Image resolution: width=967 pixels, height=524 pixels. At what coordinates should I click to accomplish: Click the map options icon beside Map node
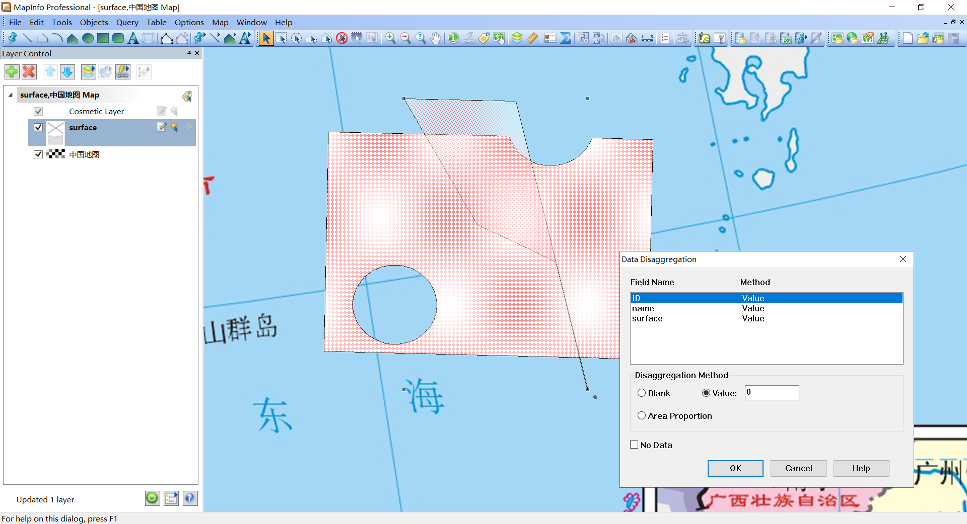tap(187, 96)
